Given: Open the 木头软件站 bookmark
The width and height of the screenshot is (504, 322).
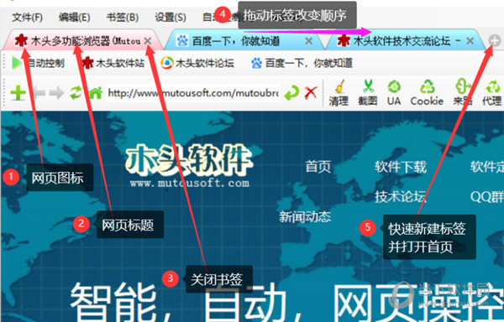Looking at the screenshot, I should coord(113,63).
